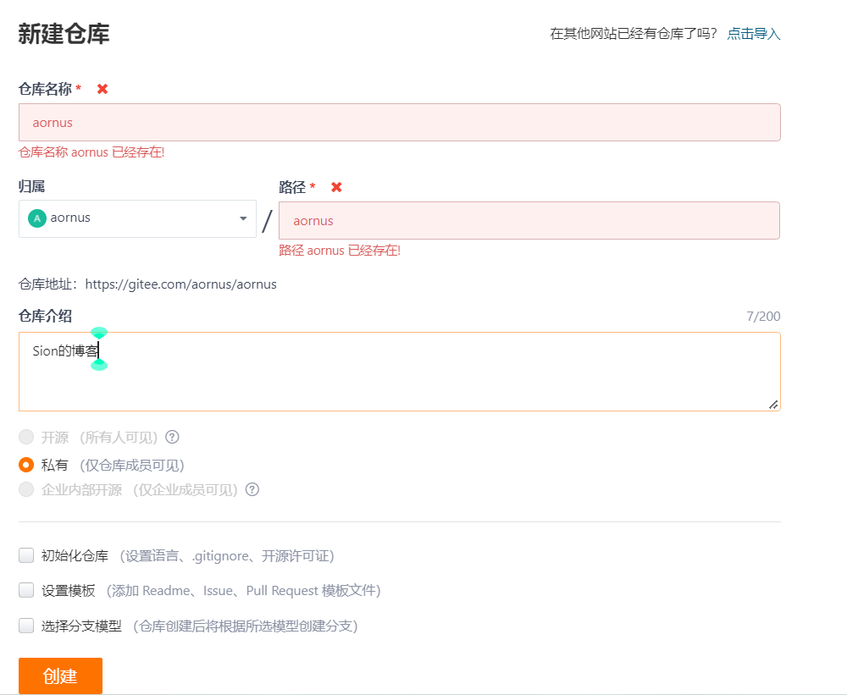The height and width of the screenshot is (695, 847).
Task: Click the help icon beside 企业内部开源
Action: [252, 489]
